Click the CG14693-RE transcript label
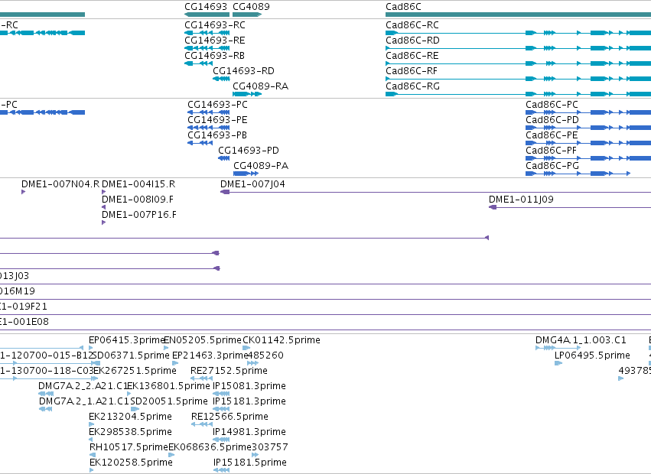Image resolution: width=651 pixels, height=474 pixels. [x=215, y=41]
